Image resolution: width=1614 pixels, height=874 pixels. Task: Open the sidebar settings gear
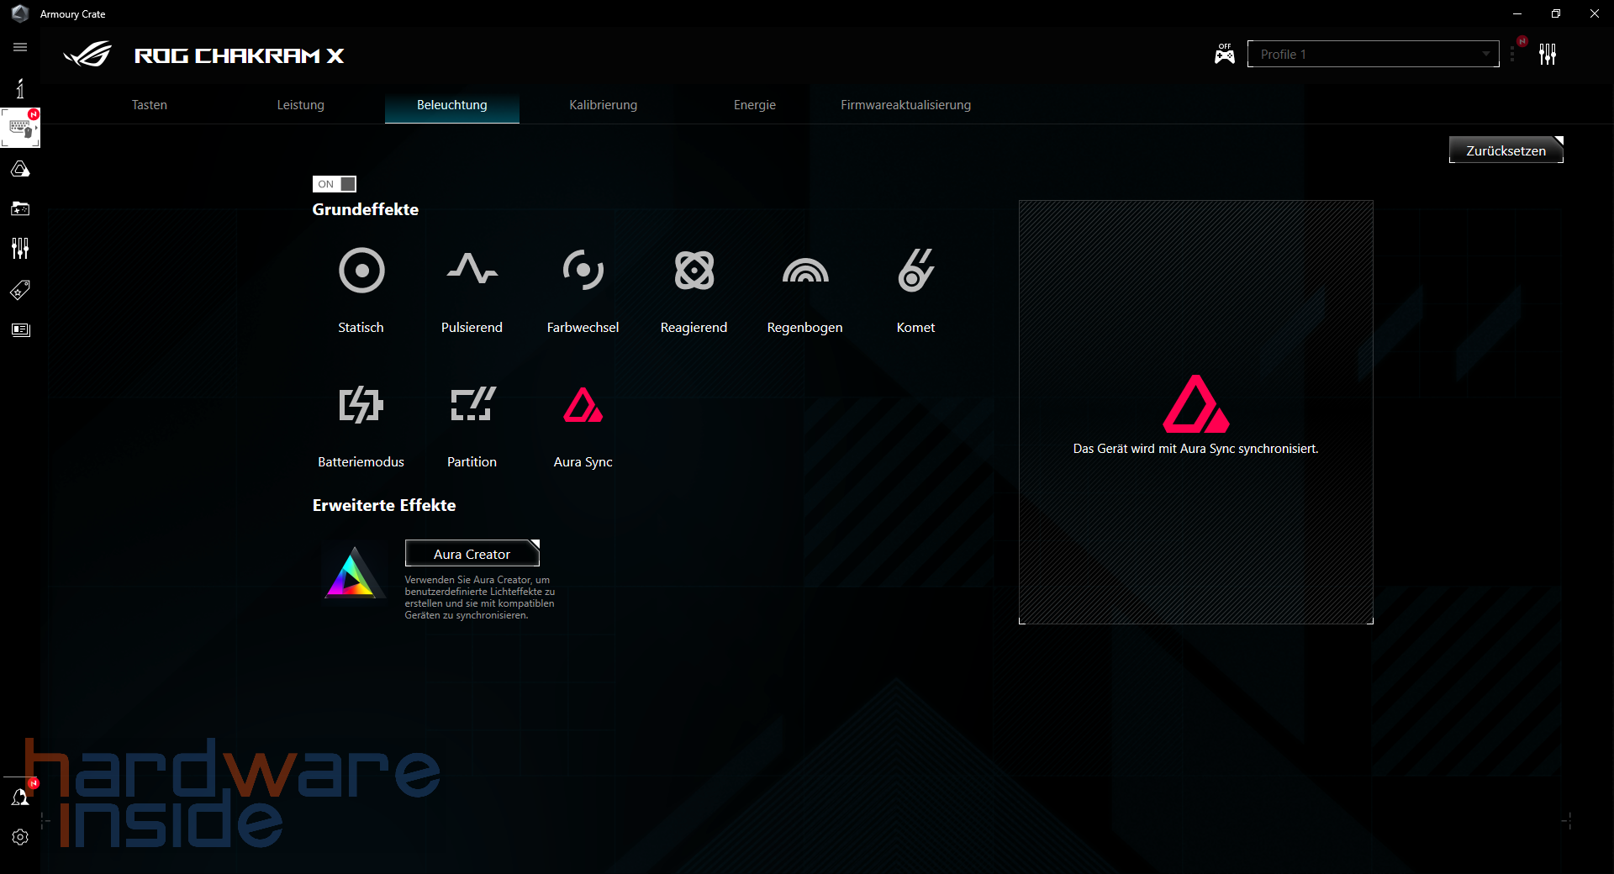coord(21,837)
